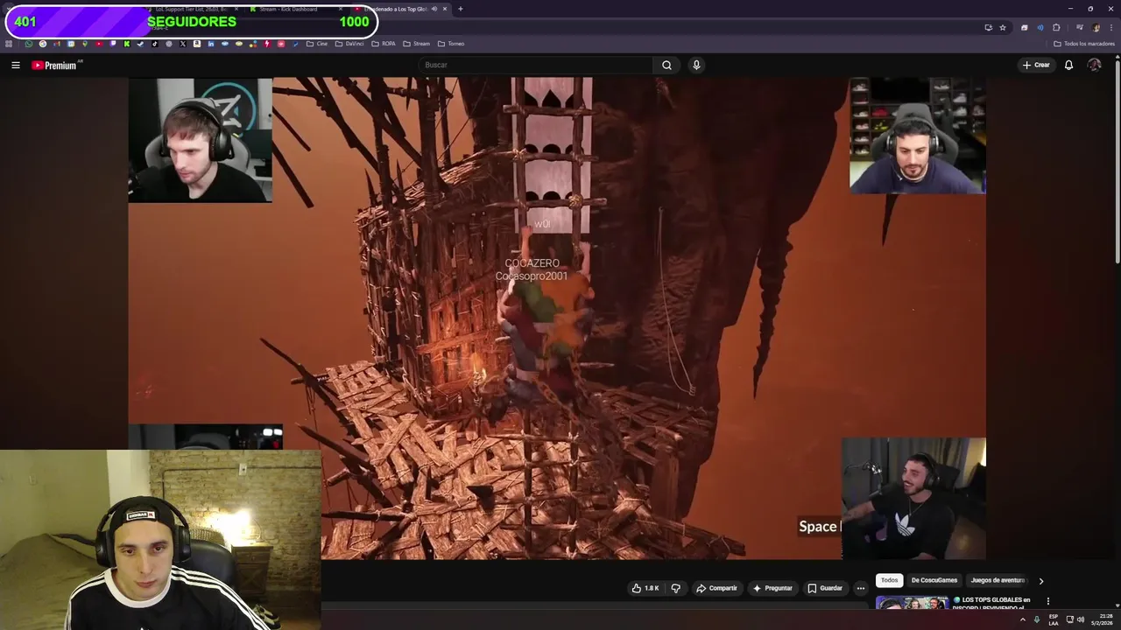Click the Preguntar button
The width and height of the screenshot is (1121, 630).
pyautogui.click(x=772, y=588)
